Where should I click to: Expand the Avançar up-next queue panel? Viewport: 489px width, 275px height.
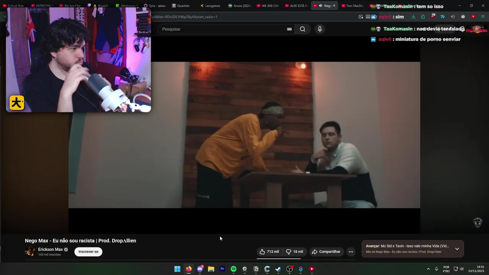457,249
